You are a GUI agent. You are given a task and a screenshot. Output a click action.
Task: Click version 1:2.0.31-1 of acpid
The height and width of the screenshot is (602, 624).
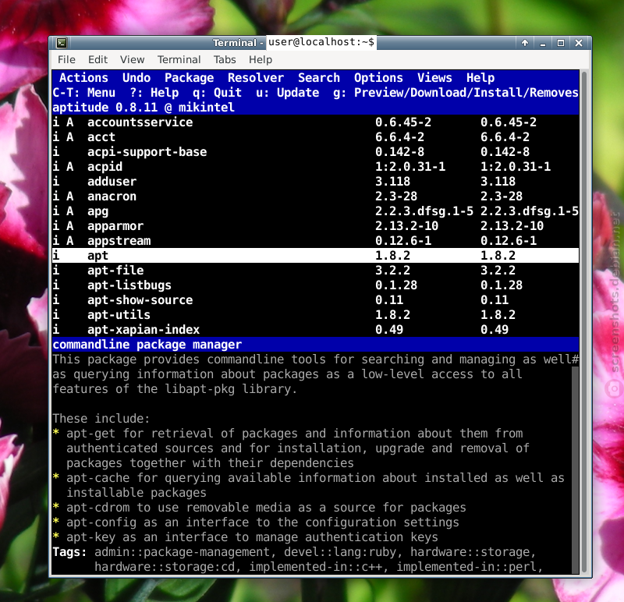pyautogui.click(x=410, y=166)
